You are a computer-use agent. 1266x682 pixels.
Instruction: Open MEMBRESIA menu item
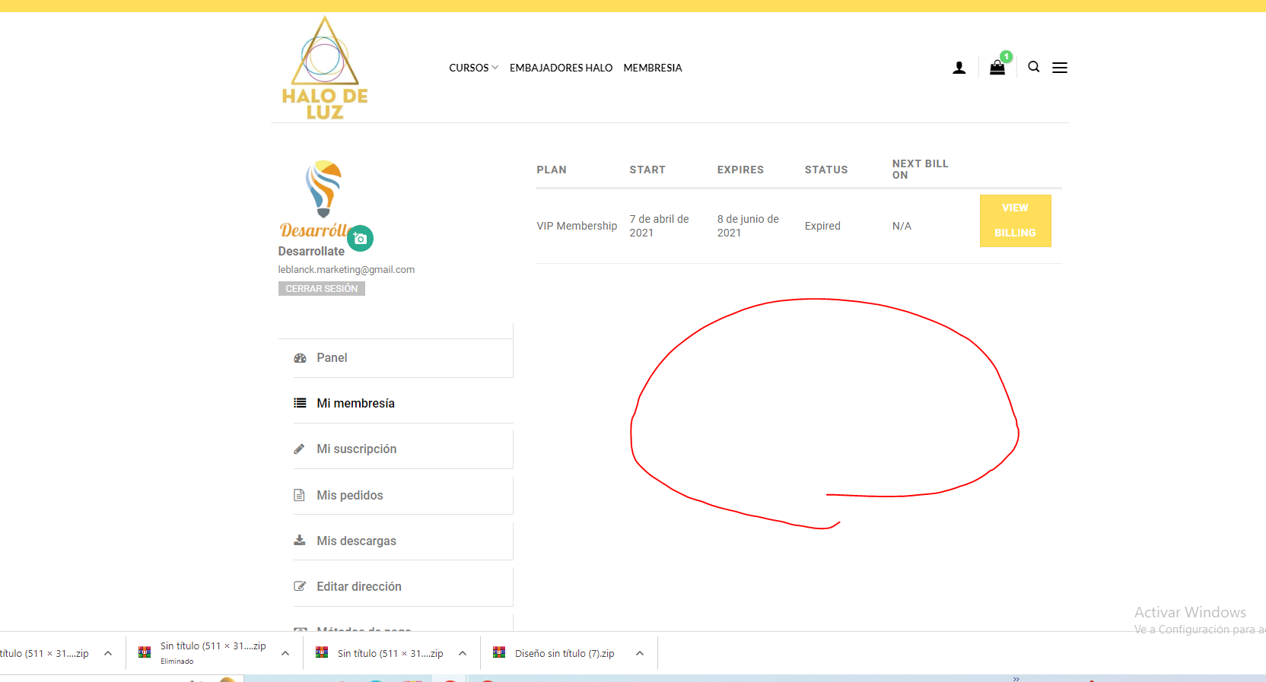tap(653, 68)
